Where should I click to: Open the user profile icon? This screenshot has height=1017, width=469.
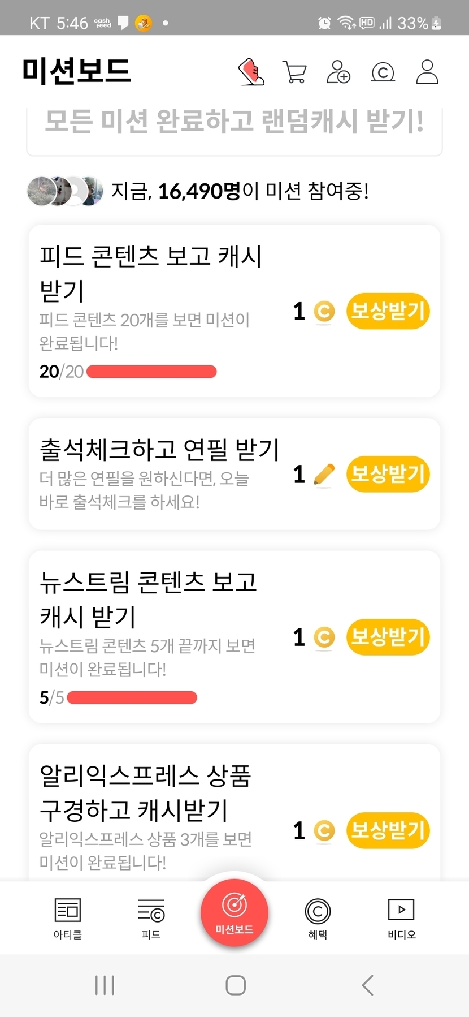[427, 72]
